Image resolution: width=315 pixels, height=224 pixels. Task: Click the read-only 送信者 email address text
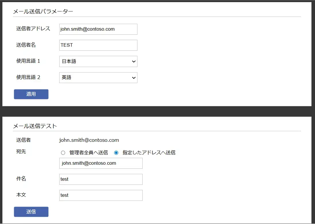pos(89,140)
